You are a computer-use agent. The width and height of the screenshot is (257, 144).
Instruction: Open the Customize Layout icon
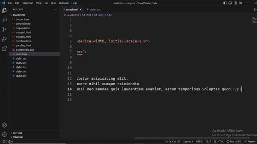click(241, 3)
